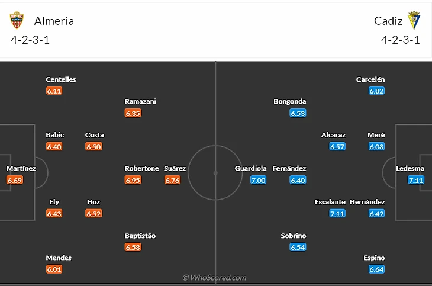This screenshot has width=432, height=286.
Task: Select player Sobrino's name label
Action: [x=294, y=236]
